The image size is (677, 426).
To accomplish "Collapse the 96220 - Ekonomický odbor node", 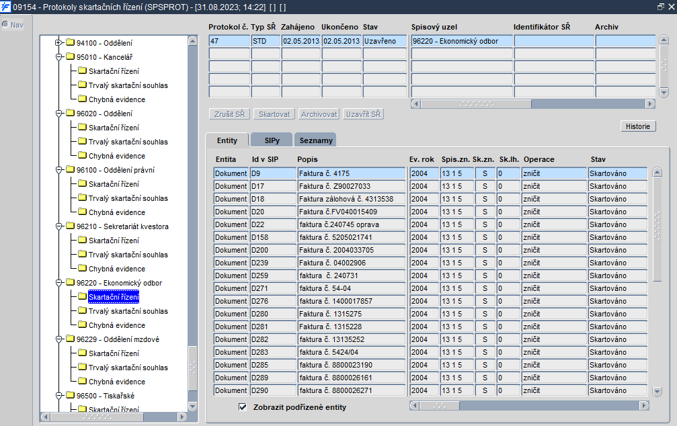I will [58, 283].
